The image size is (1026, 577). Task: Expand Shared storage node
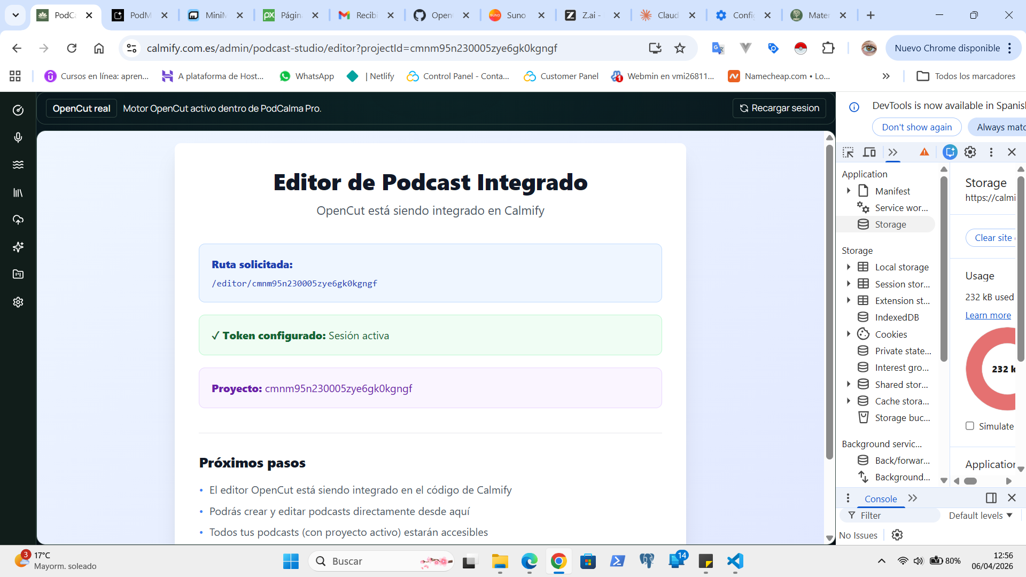click(x=849, y=384)
